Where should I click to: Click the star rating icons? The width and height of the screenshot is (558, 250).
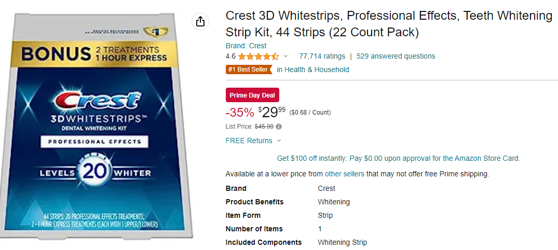258,57
